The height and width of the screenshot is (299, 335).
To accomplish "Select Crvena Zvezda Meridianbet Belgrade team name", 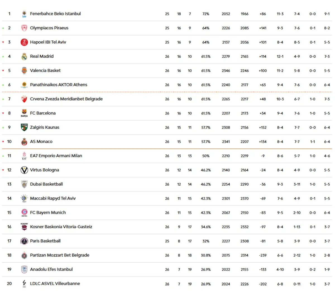I will (66, 99).
